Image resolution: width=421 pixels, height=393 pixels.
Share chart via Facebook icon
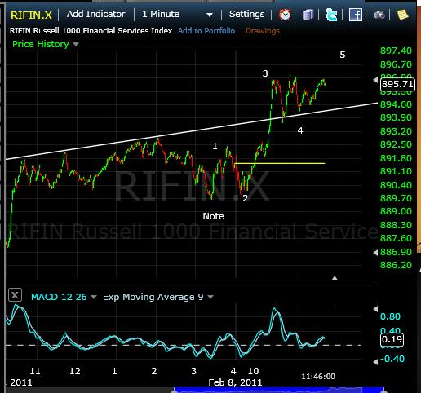(356, 15)
